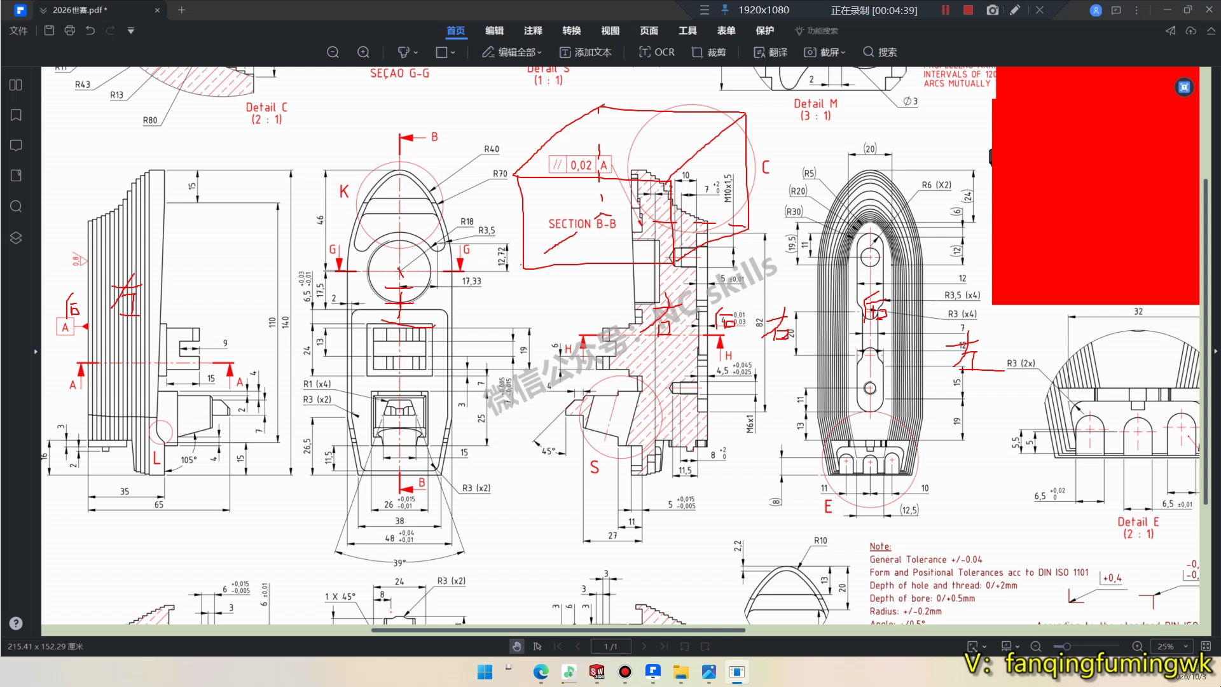Expand the 截屏 screenshot dropdown

(843, 53)
